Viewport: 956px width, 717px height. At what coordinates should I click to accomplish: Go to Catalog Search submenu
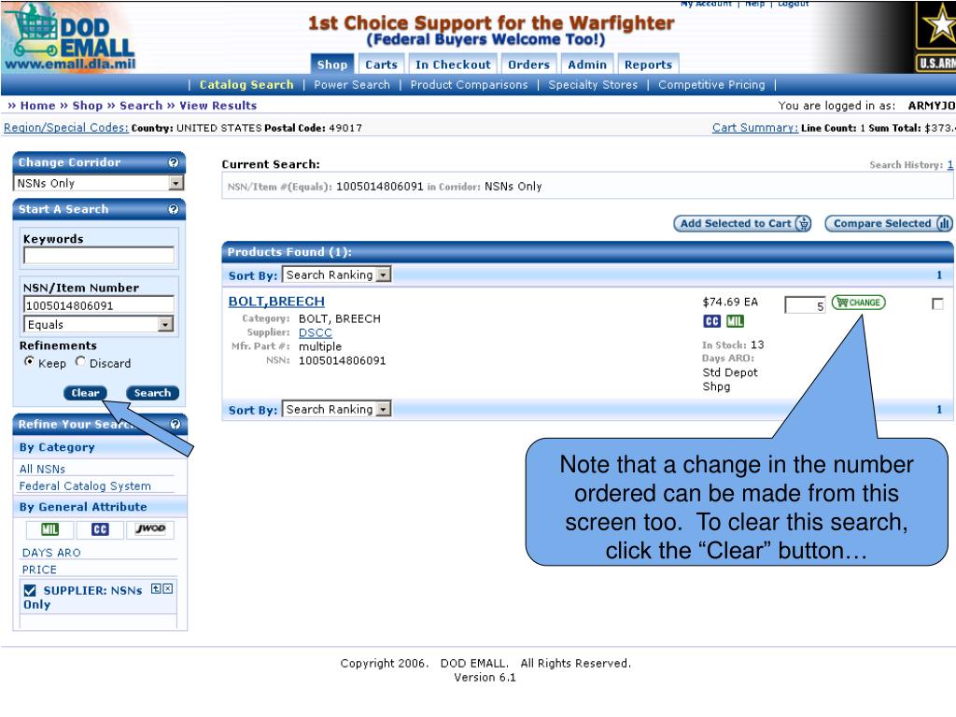click(246, 85)
